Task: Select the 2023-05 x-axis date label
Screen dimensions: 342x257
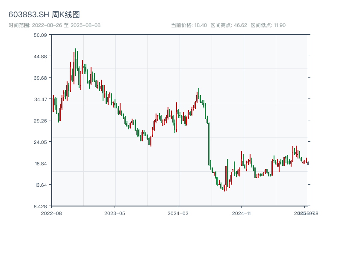Action: click(x=115, y=213)
